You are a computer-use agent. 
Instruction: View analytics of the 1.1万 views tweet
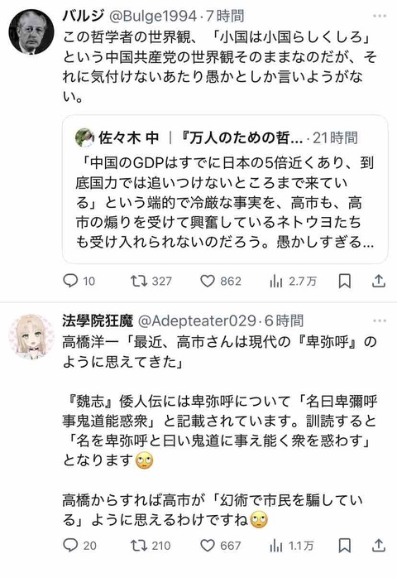pos(292,546)
